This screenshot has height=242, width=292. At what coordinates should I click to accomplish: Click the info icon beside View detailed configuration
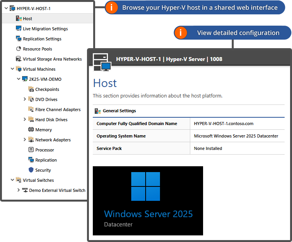pos(181,33)
